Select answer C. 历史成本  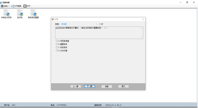point(61,47)
